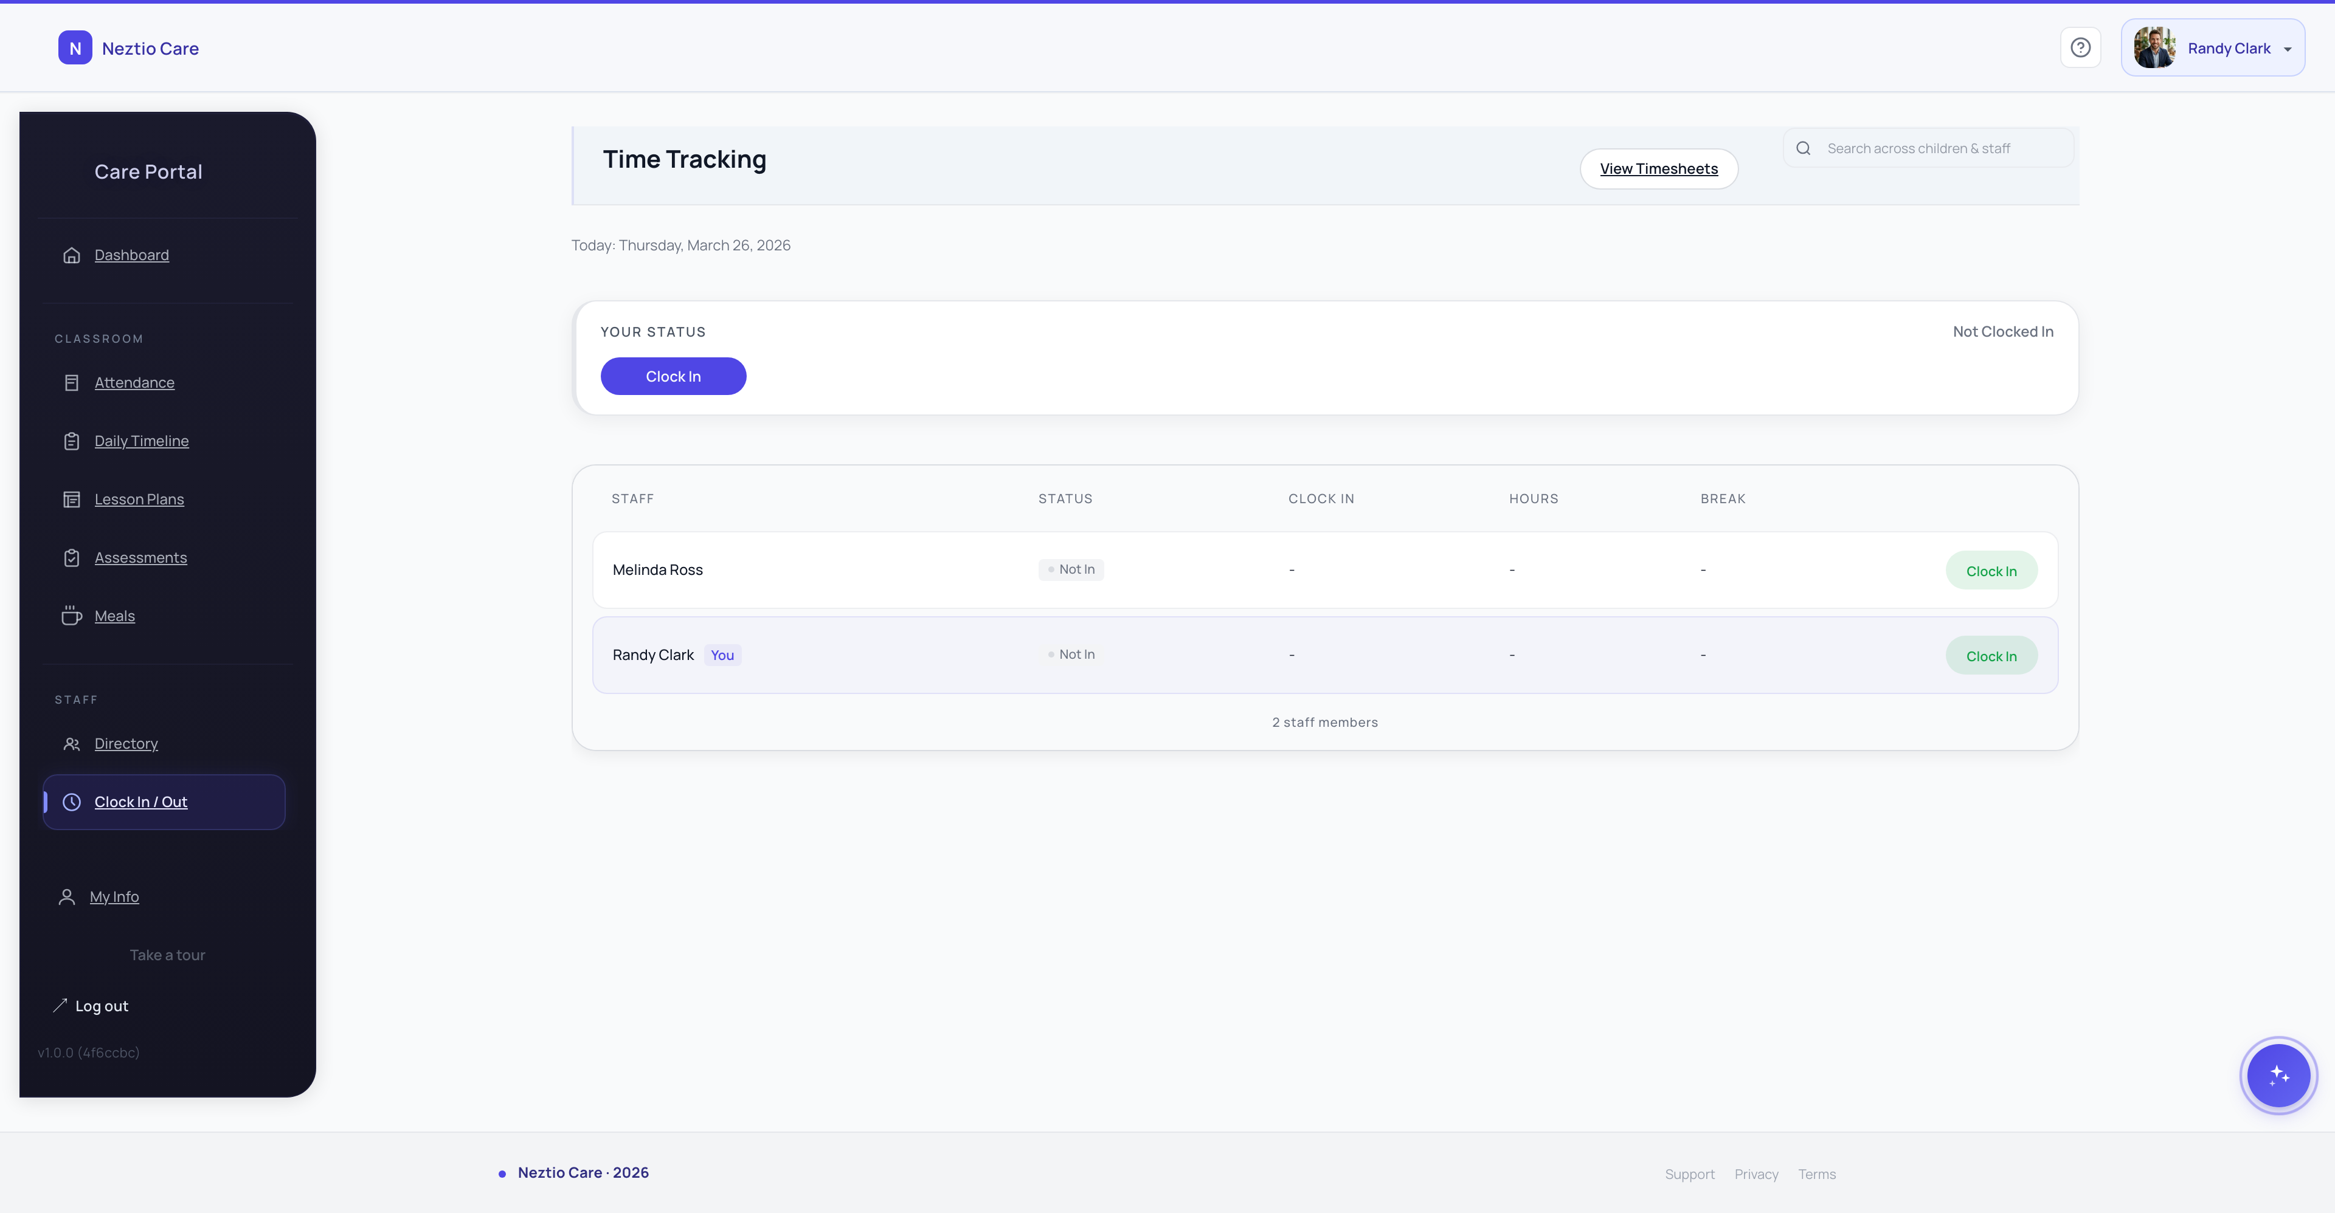
Task: Click Take a tour
Action: tap(167, 954)
